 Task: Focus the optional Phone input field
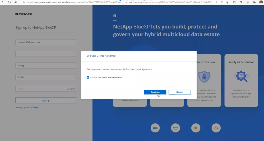pos(40,89)
